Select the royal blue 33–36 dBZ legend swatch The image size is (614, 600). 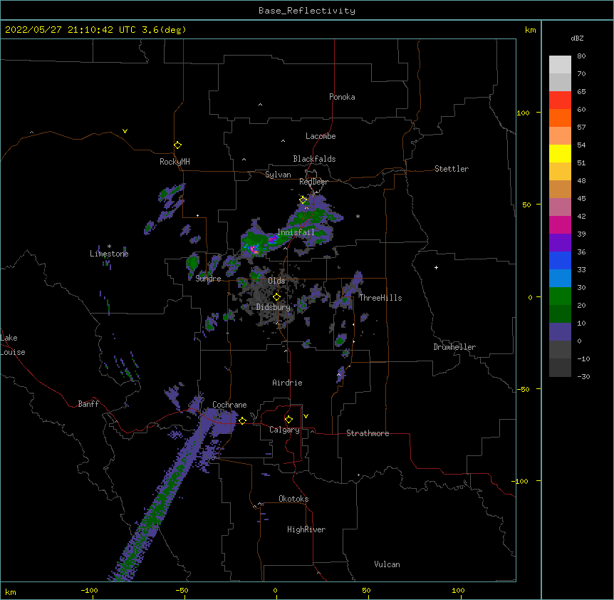pyautogui.click(x=560, y=260)
